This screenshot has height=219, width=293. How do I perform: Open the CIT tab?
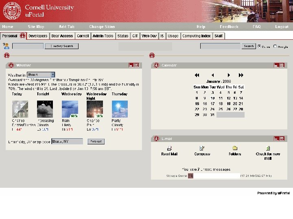click(135, 36)
